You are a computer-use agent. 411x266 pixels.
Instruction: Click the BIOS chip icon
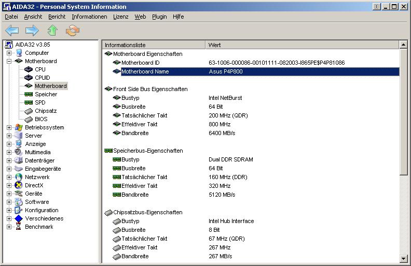(29, 120)
